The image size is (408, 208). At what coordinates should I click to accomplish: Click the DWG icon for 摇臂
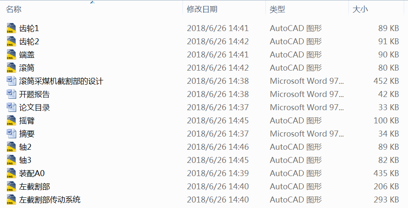pyautogui.click(x=11, y=121)
